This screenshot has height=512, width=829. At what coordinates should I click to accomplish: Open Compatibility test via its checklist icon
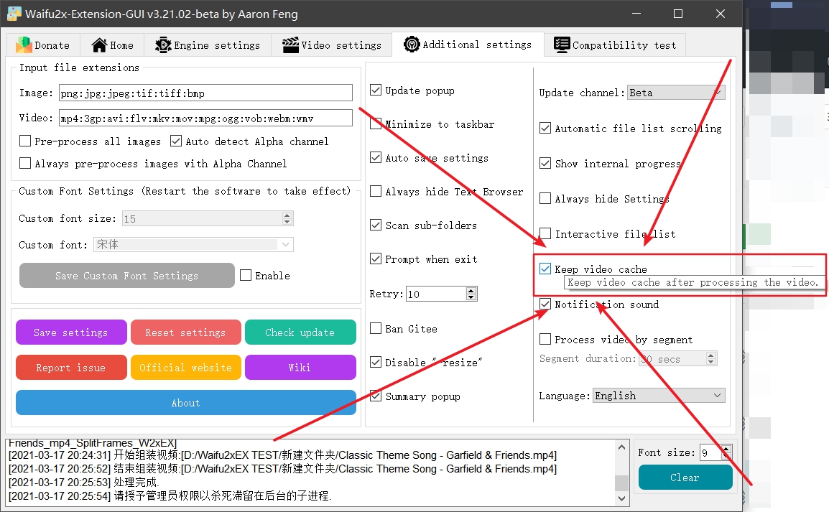click(561, 45)
